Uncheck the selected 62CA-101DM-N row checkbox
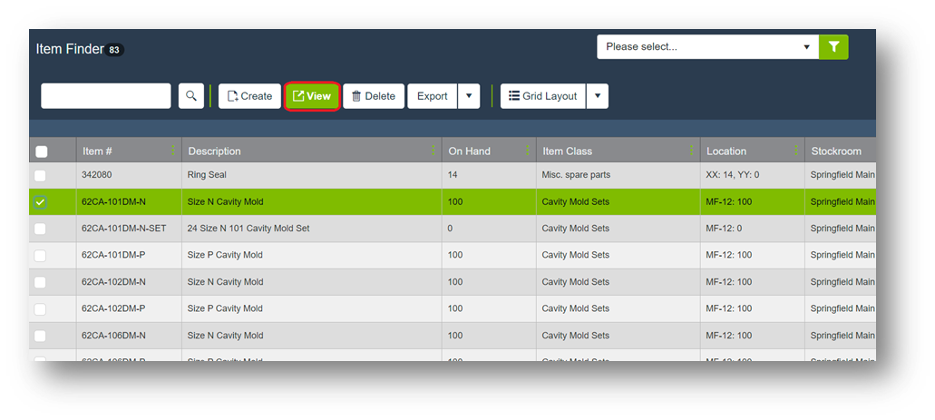Image resolution: width=935 pixels, height=420 pixels. coord(41,202)
